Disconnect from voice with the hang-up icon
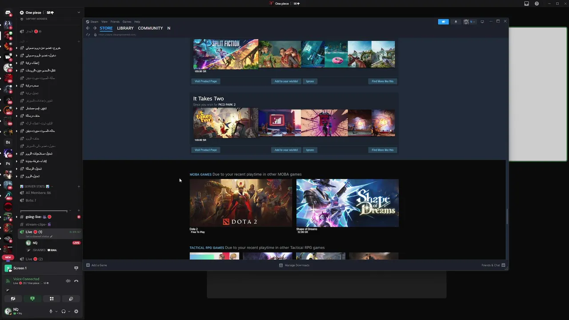569x320 pixels. point(76,281)
